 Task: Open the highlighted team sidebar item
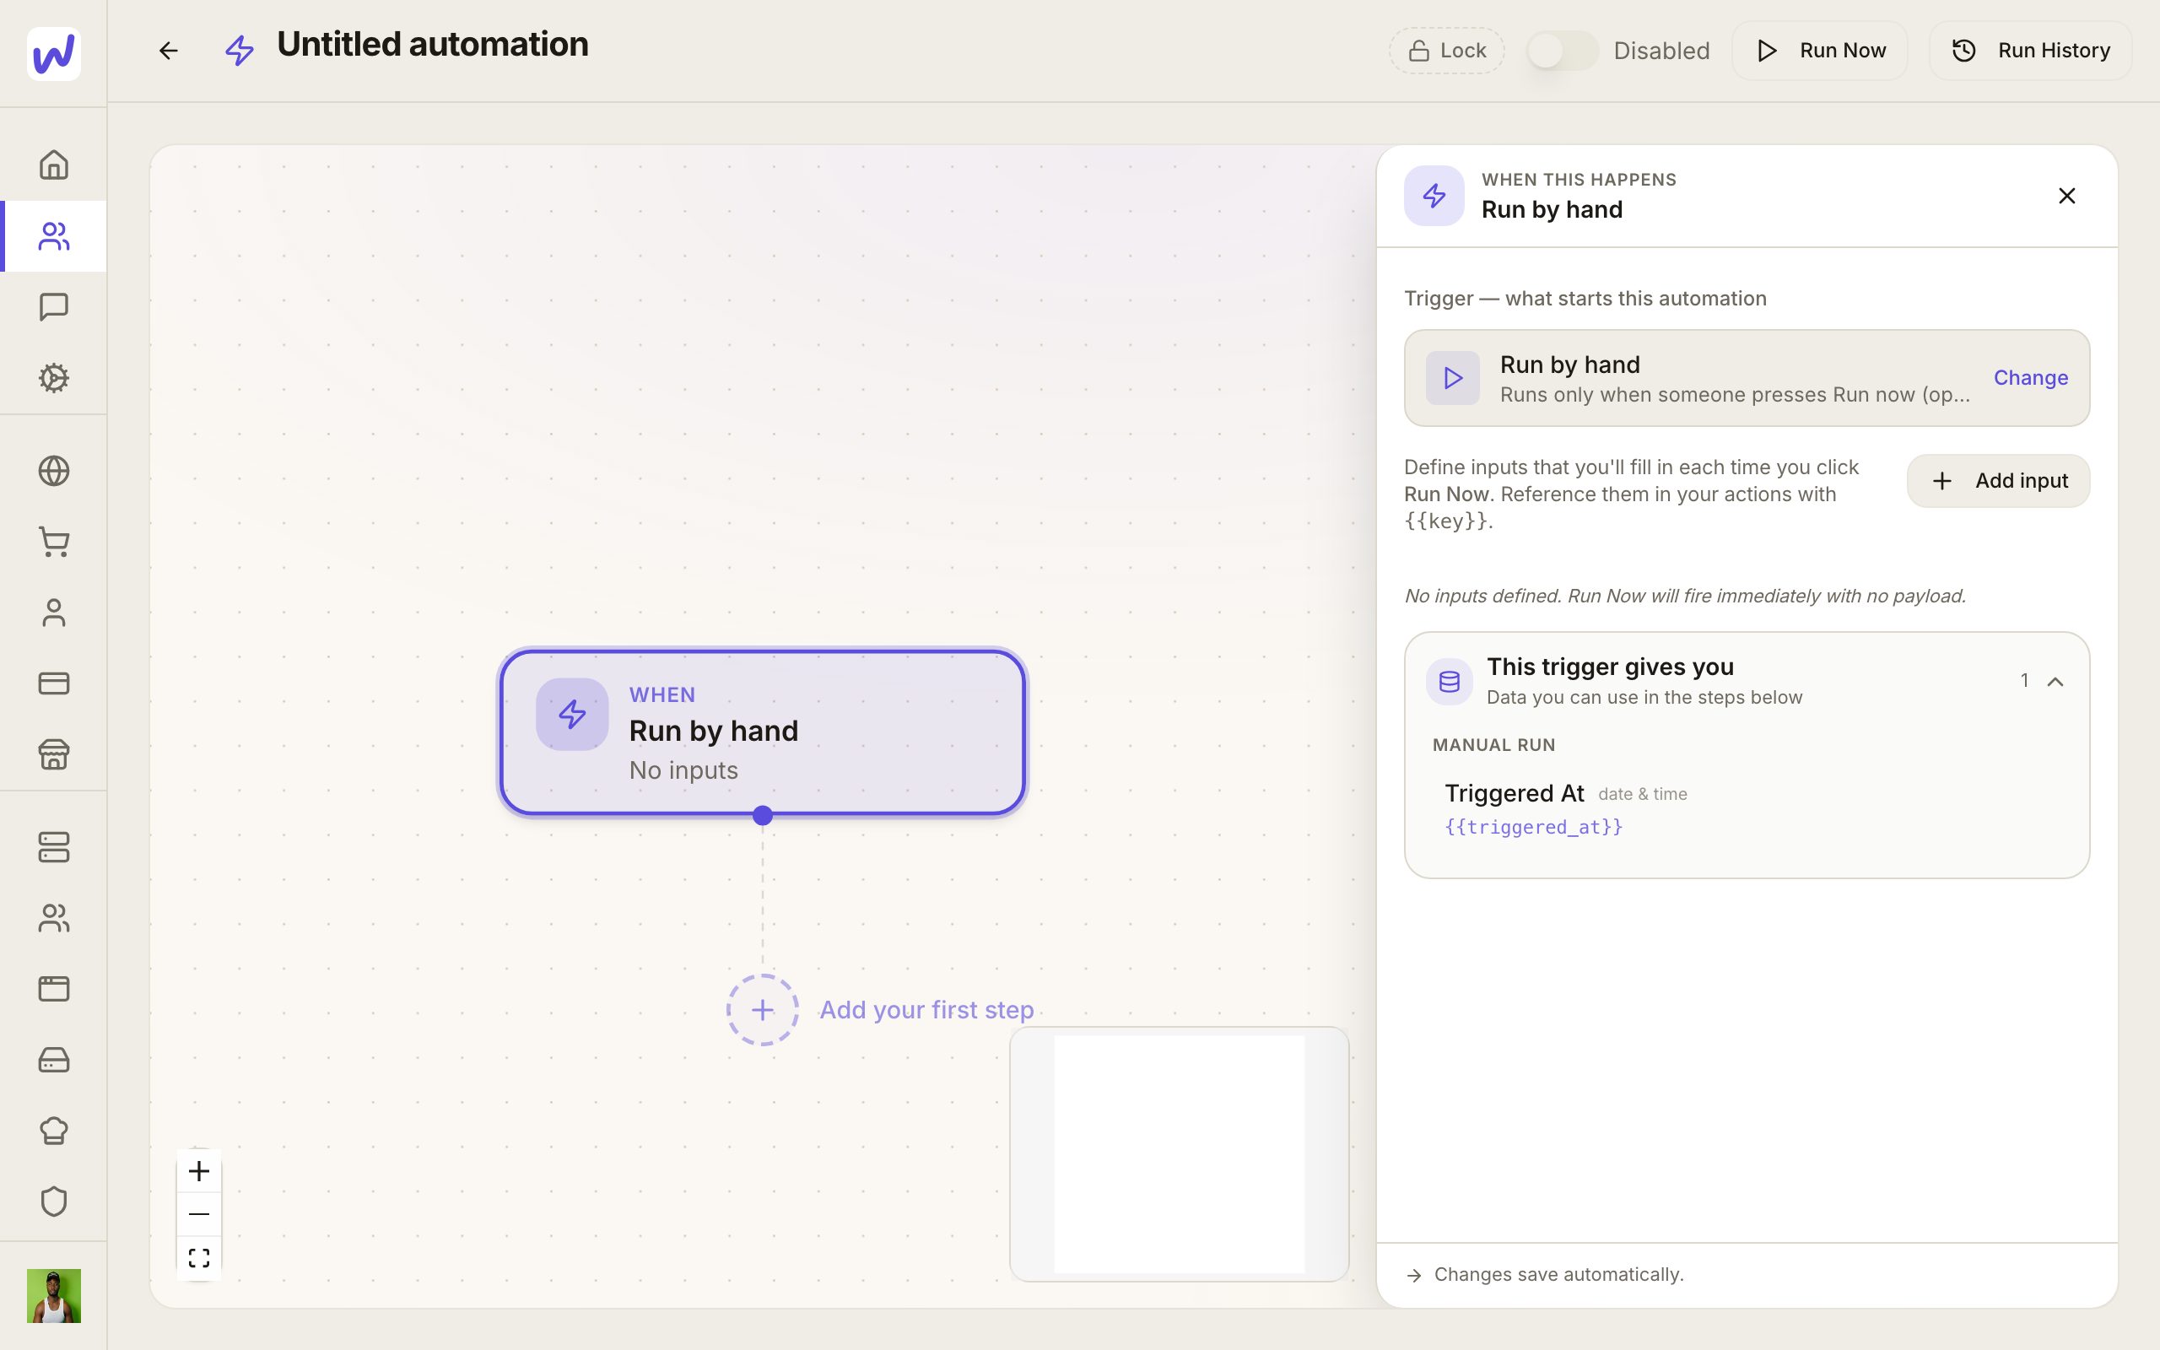pyautogui.click(x=53, y=236)
